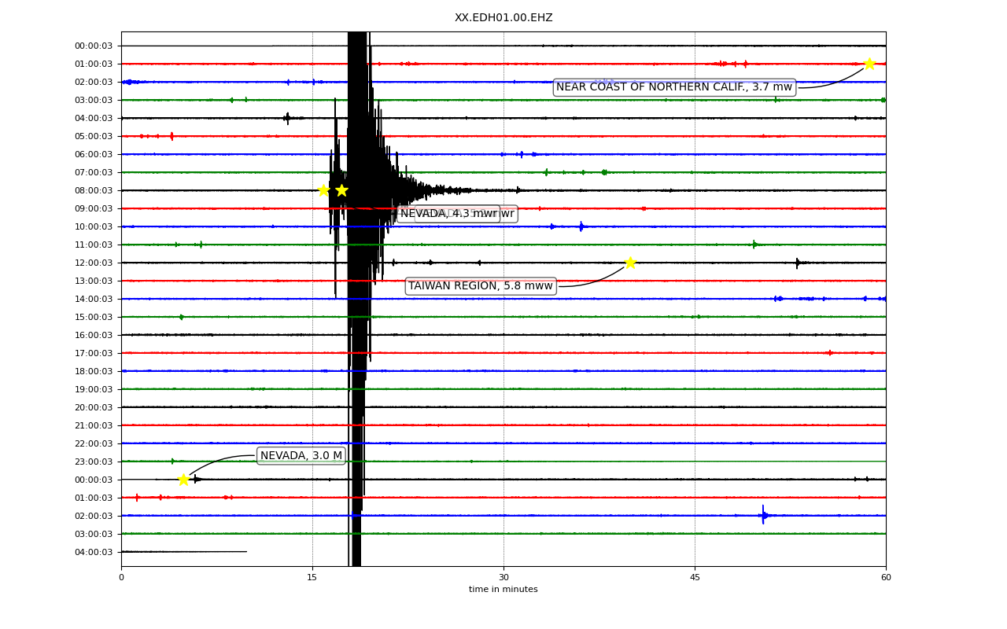Click the blue spike on the lower 02:00:03 trace

[763, 515]
